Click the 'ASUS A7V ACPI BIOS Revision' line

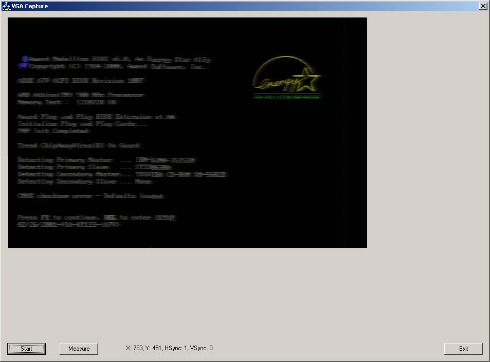tap(81, 81)
